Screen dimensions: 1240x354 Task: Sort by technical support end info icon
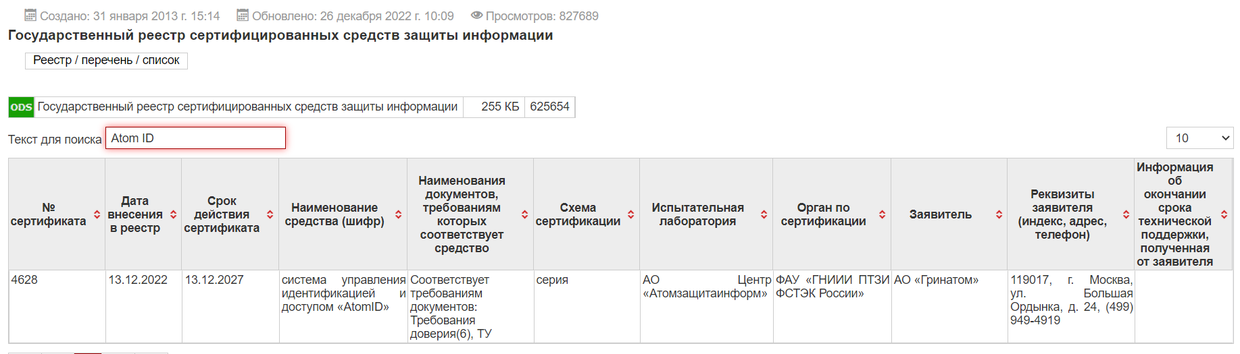pos(1224,214)
